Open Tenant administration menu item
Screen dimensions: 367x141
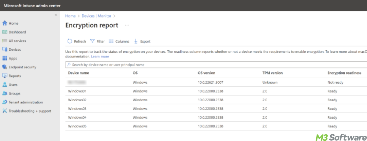tap(26, 102)
